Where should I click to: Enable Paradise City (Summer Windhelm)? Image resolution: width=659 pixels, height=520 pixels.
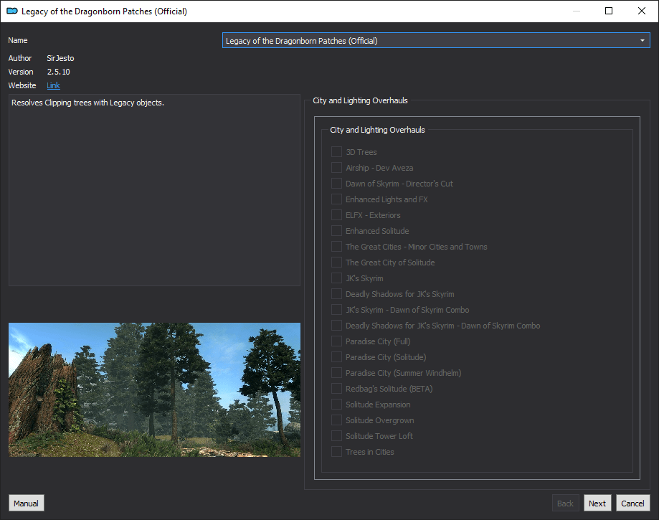[x=336, y=372]
